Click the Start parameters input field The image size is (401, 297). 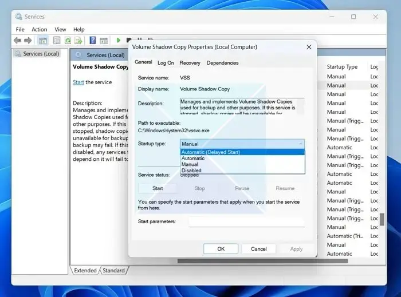pos(246,221)
